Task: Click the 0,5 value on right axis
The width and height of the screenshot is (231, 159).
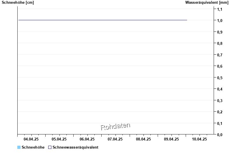Action: 219,78
